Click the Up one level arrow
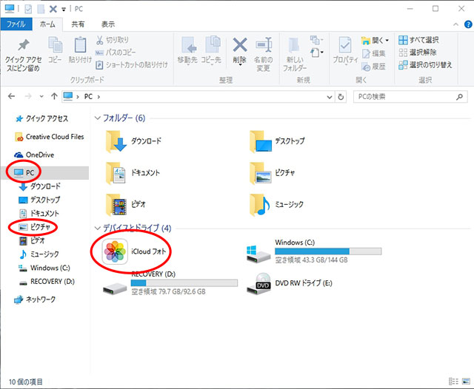The image size is (474, 389). click(54, 96)
